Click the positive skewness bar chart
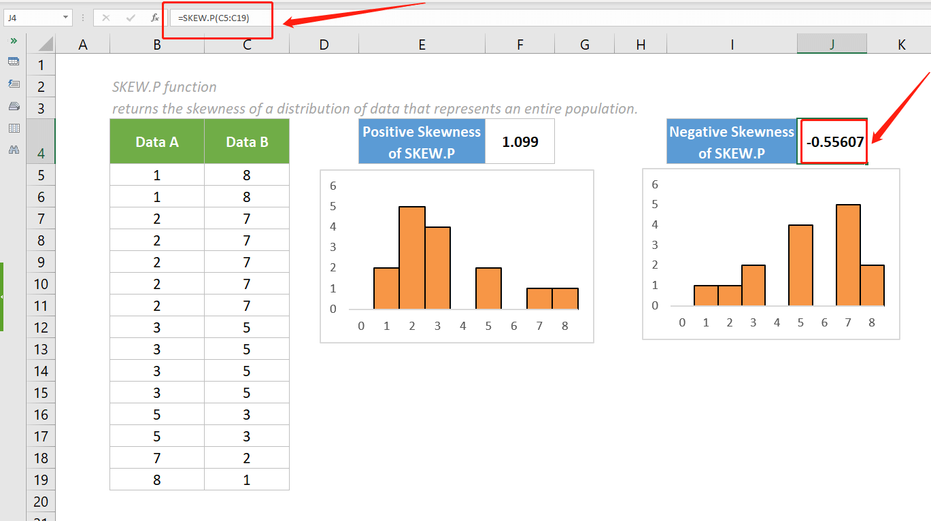The width and height of the screenshot is (931, 521). point(456,255)
